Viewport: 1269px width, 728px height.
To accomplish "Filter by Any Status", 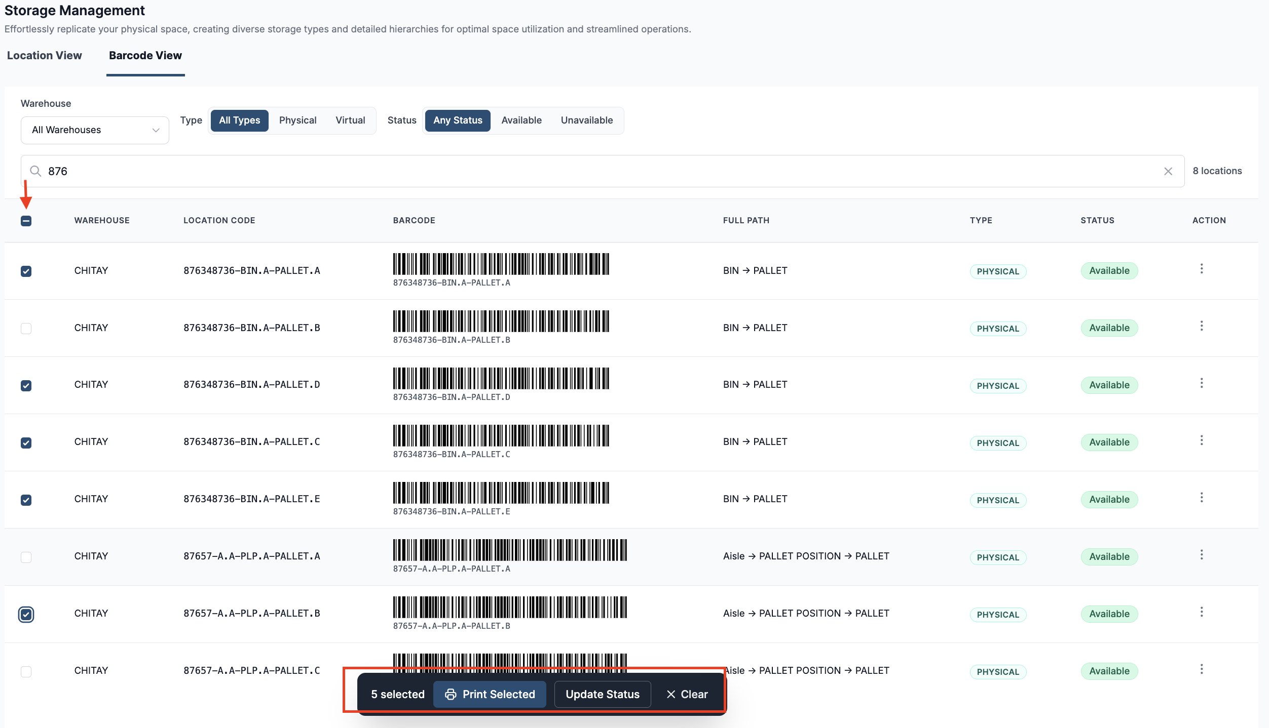I will point(458,120).
